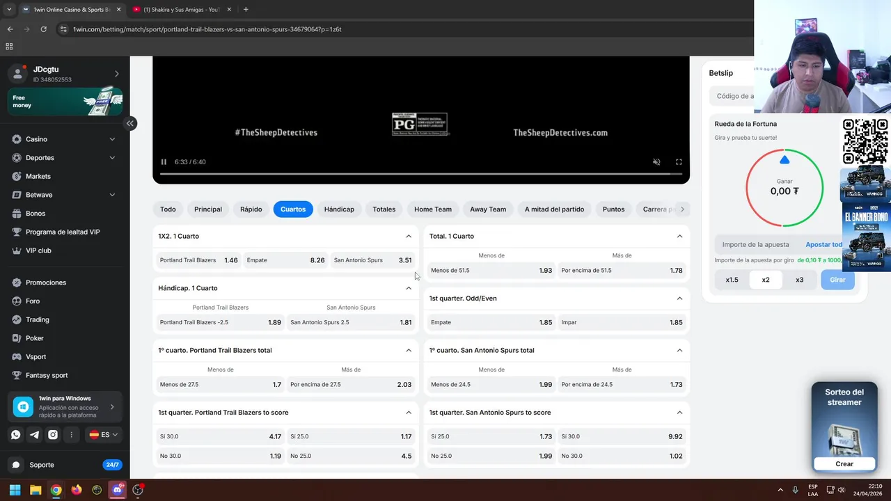The image size is (891, 501).
Task: Switch to the Hándicap tab
Action: click(339, 209)
